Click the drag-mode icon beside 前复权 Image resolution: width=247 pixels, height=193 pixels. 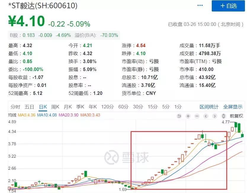223,116
